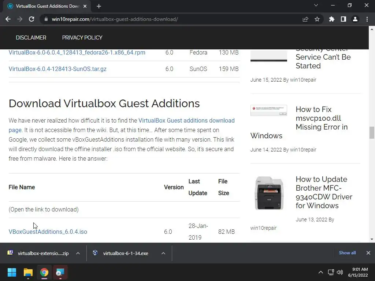Show hidden system tray icons
The height and width of the screenshot is (281, 375).
(x=321, y=272)
